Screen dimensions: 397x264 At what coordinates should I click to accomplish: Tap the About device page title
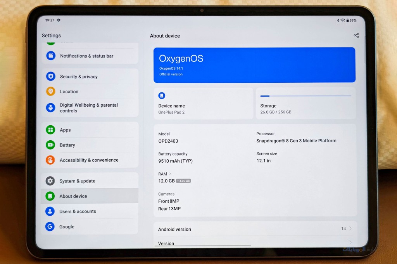click(x=165, y=36)
